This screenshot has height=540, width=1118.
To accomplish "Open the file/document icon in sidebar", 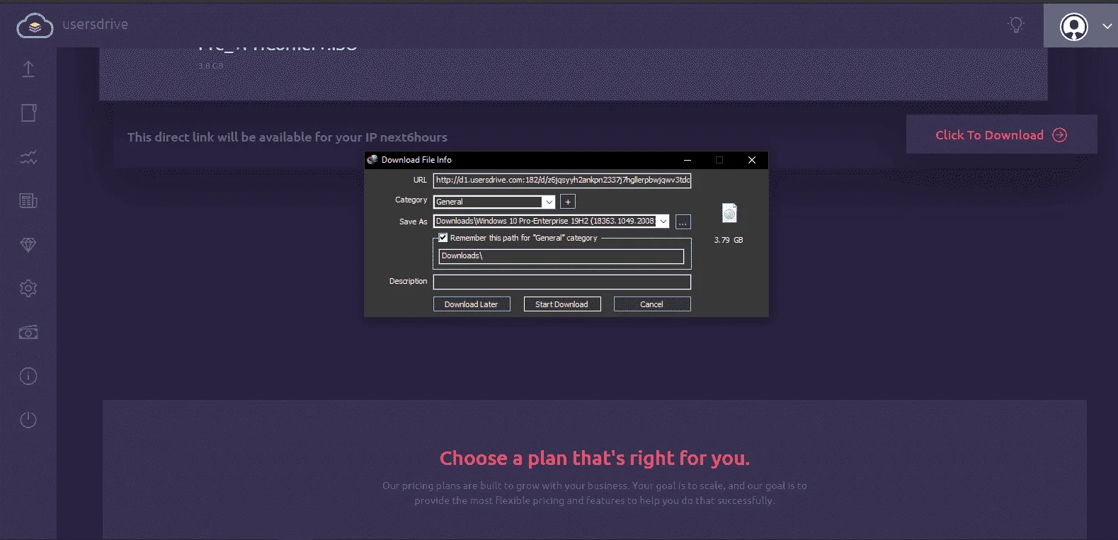I will click(x=28, y=113).
